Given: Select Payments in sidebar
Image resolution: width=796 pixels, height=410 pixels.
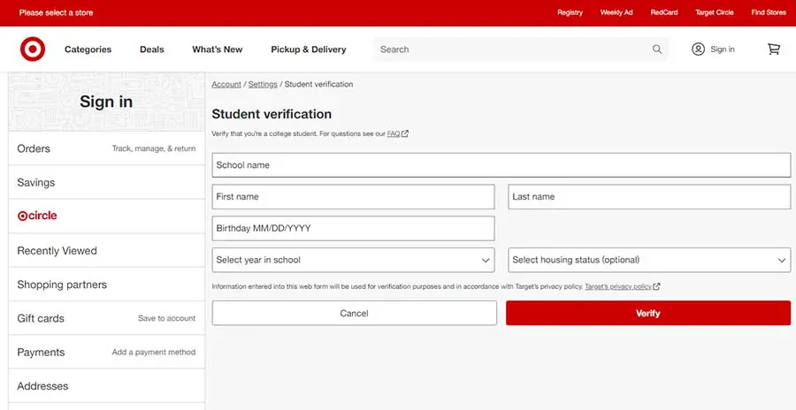Looking at the screenshot, I should tap(107, 352).
